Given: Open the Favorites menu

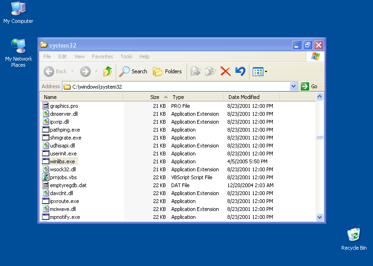Looking at the screenshot, I should [x=102, y=56].
